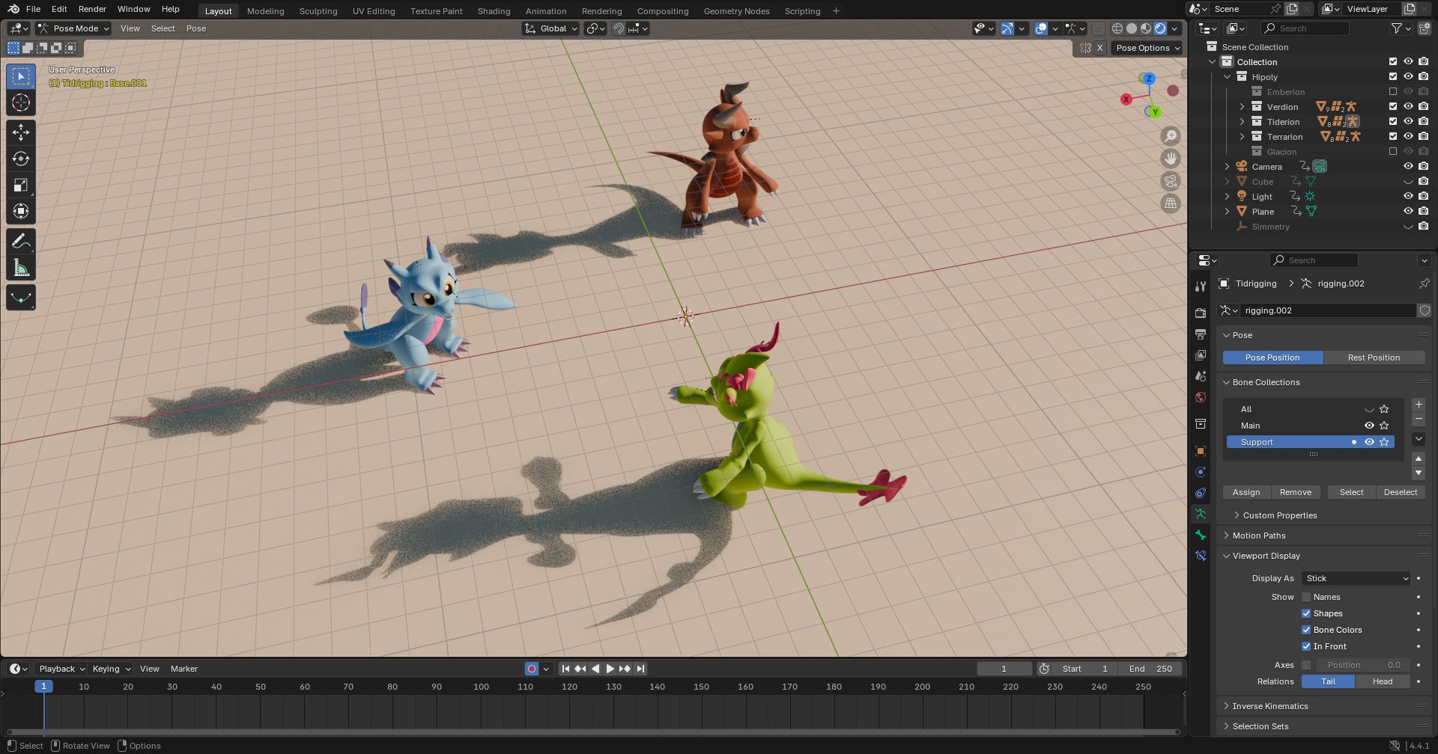The width and height of the screenshot is (1438, 754).
Task: Enable the Emberion collection checkbox
Action: point(1393,92)
